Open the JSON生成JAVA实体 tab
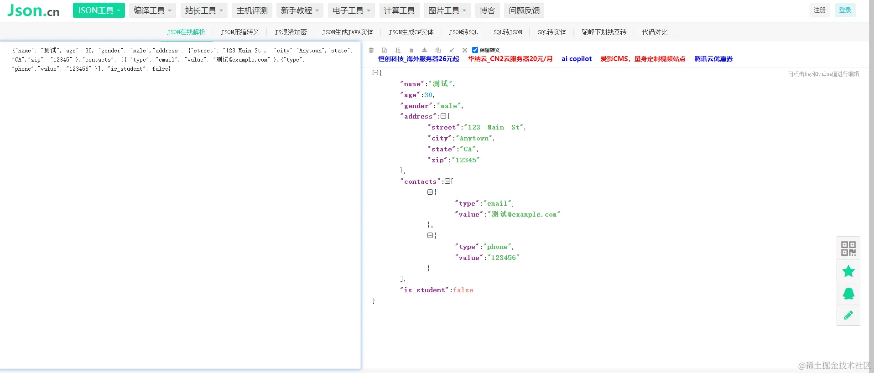874x373 pixels. click(x=348, y=32)
